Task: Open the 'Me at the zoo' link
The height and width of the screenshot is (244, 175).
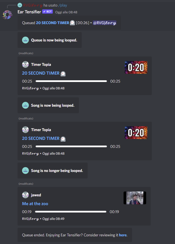Action: (x=35, y=203)
